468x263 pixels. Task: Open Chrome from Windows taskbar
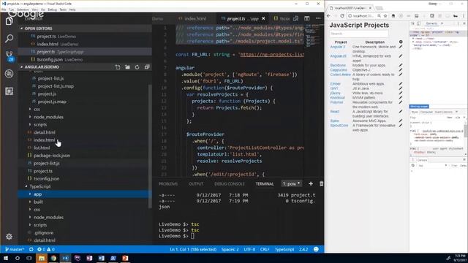tap(53, 258)
